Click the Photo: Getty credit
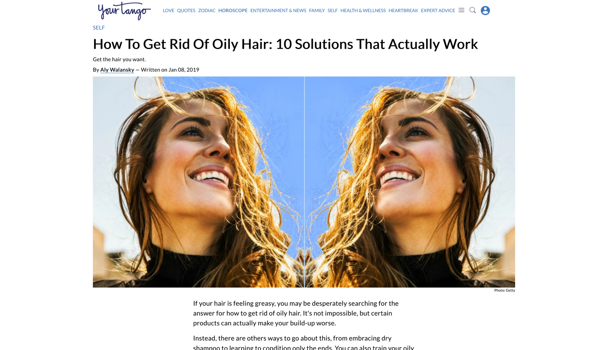608x350 pixels. click(x=505, y=290)
